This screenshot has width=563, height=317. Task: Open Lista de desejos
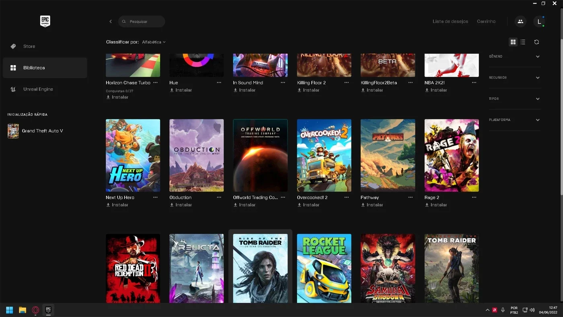[450, 21]
